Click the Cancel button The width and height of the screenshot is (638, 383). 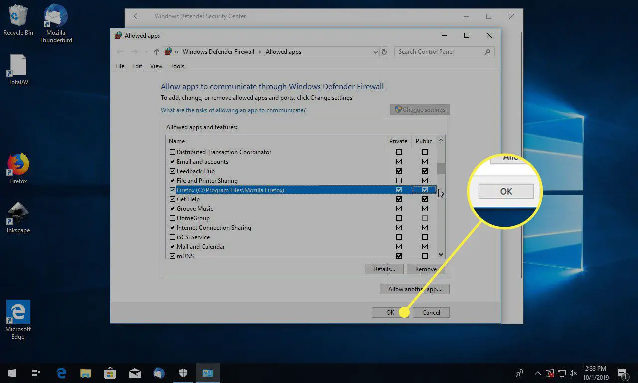(431, 313)
